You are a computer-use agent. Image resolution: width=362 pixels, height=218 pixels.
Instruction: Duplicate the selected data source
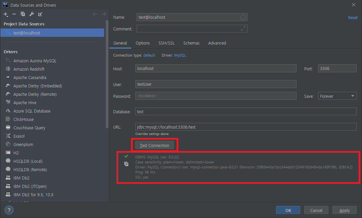(22, 14)
